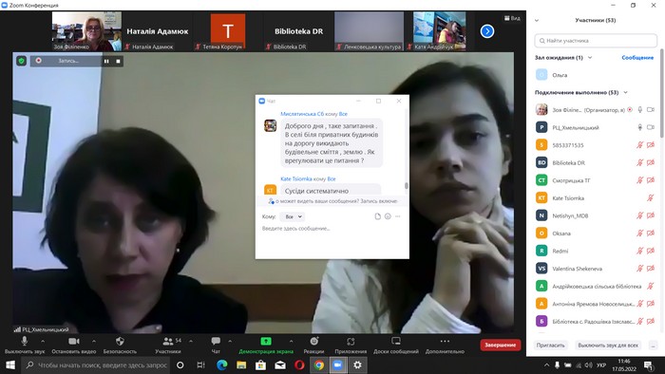Click the Windows taskbar search box

95,365
